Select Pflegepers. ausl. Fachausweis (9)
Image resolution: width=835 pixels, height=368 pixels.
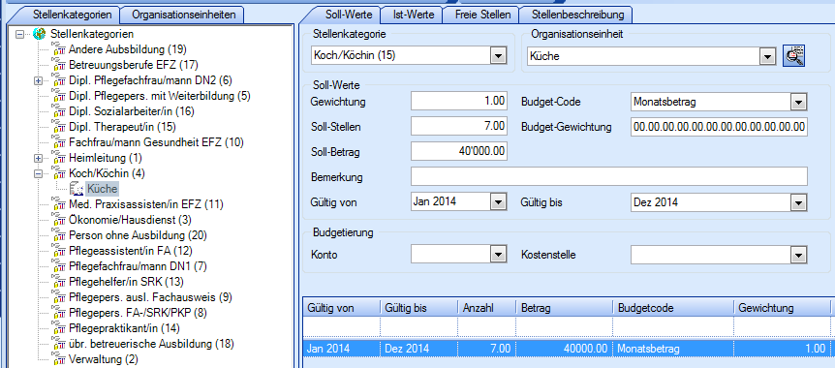coord(151,296)
